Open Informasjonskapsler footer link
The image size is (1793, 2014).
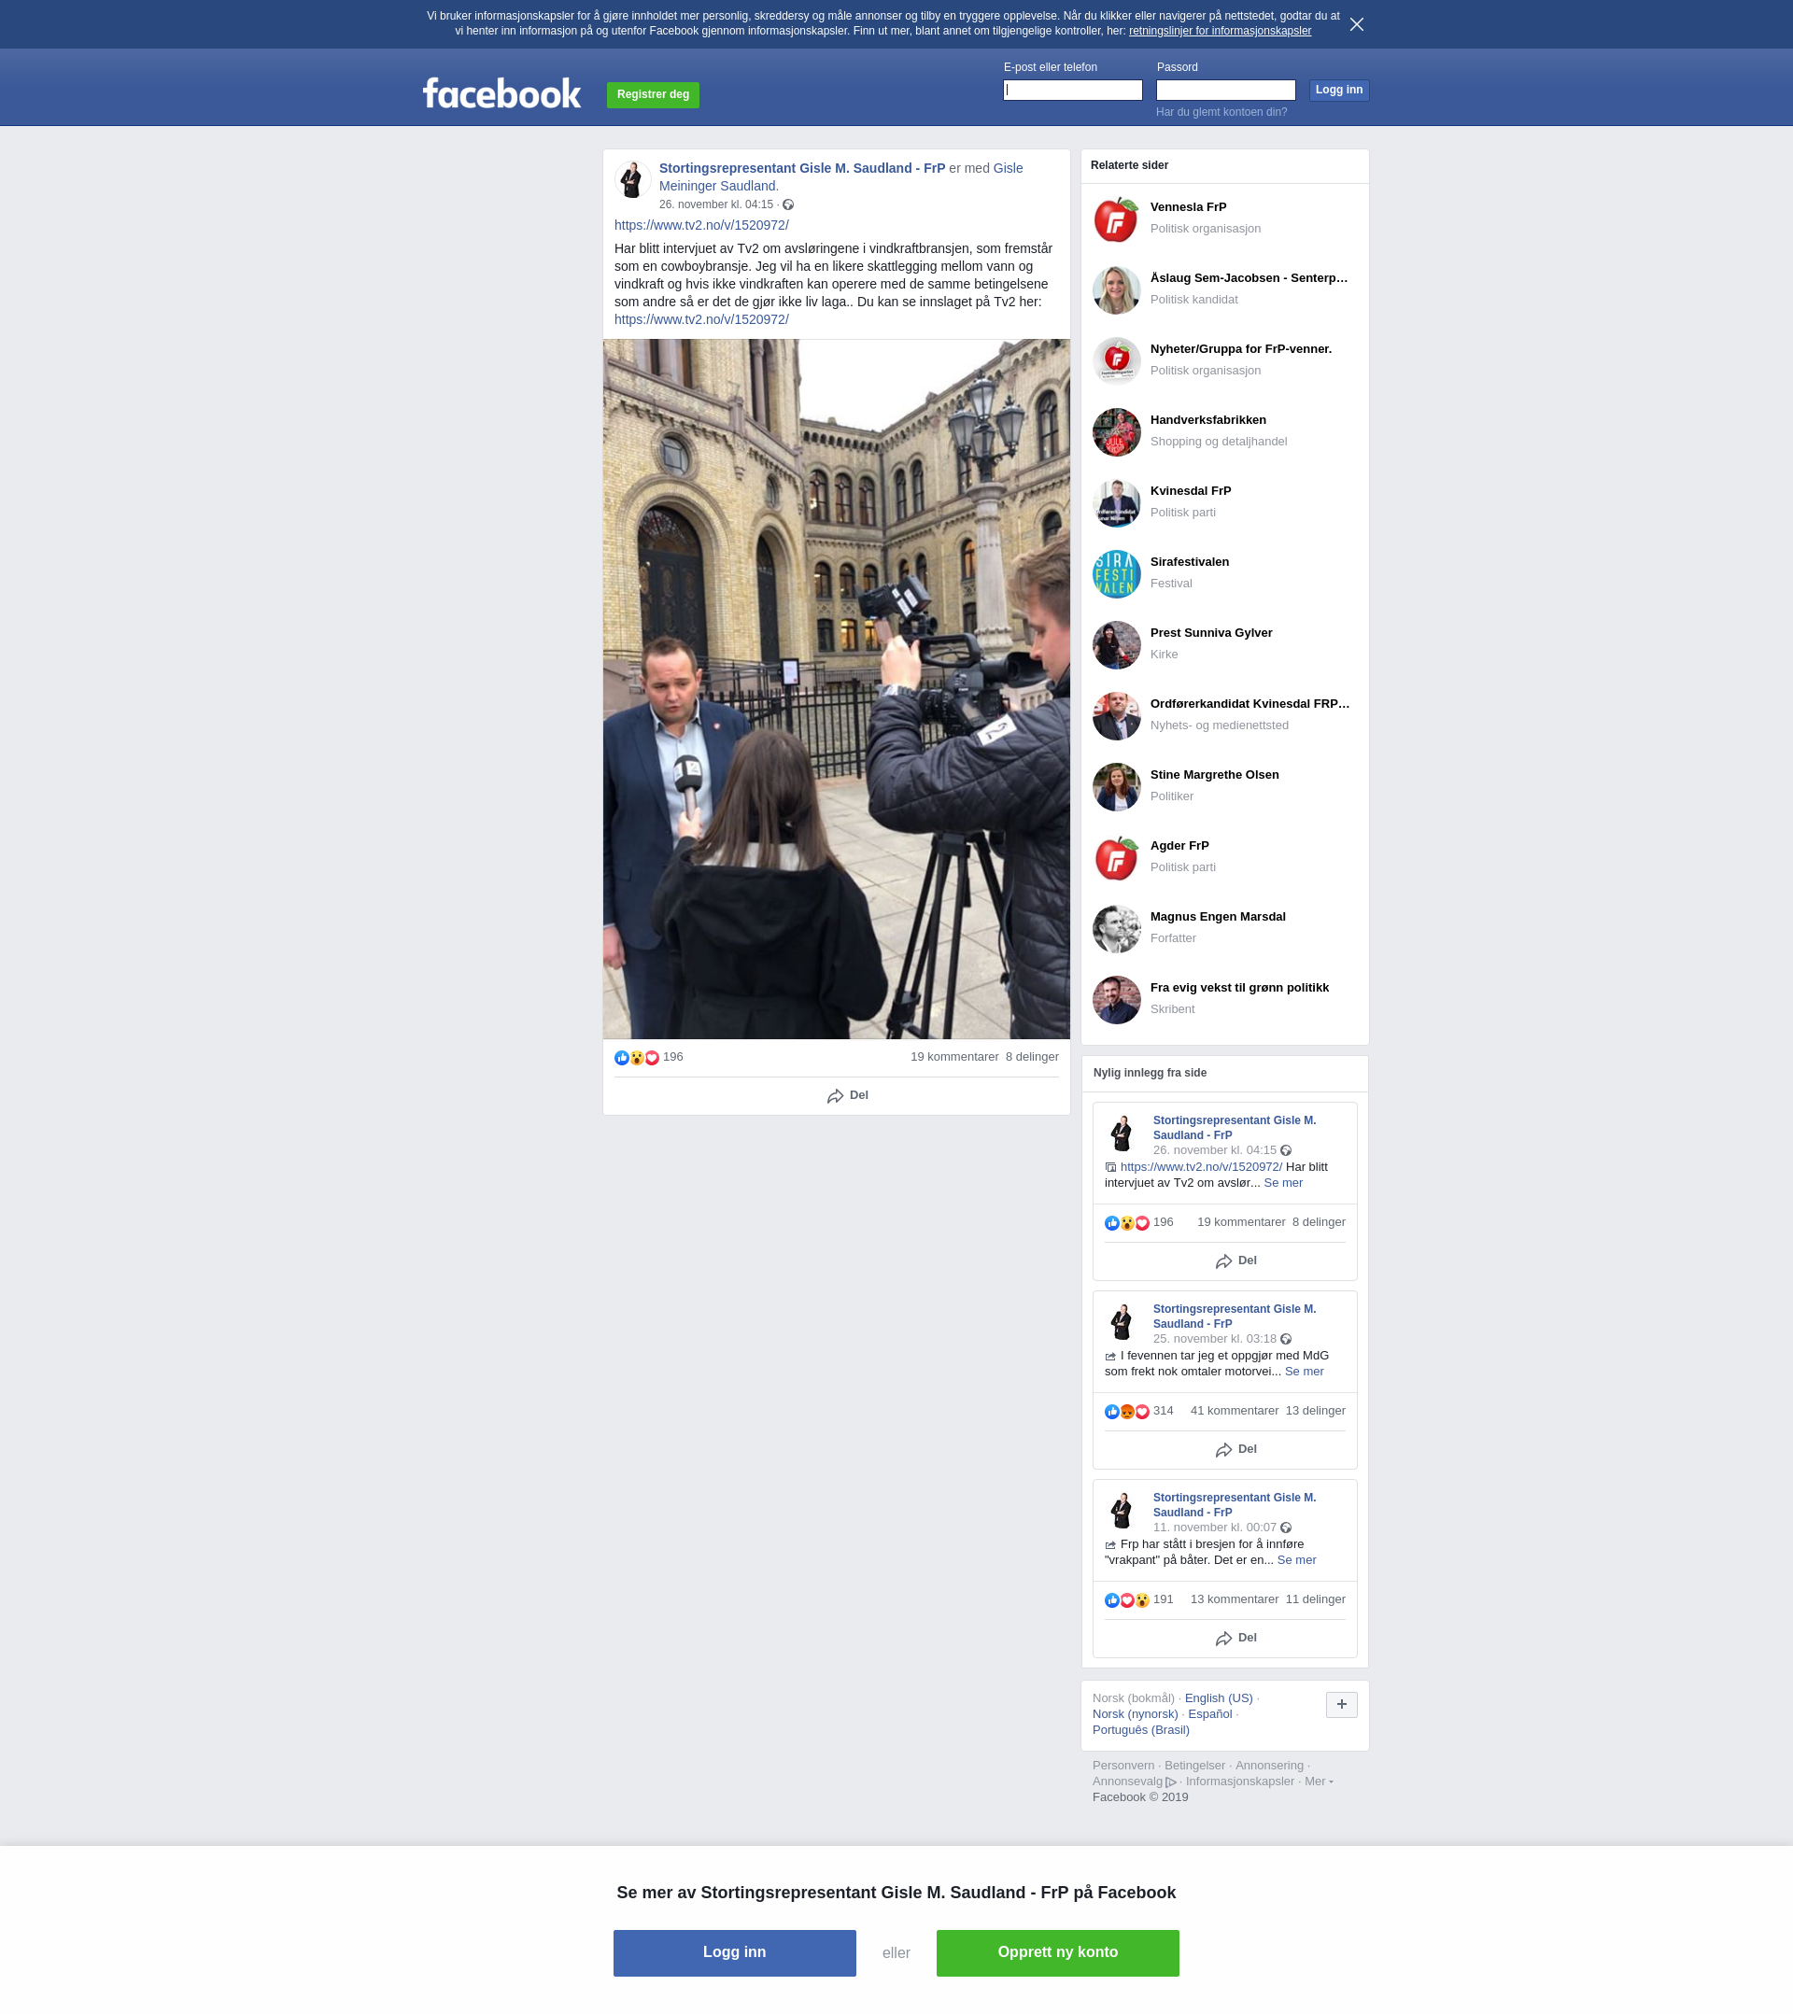click(1239, 1781)
